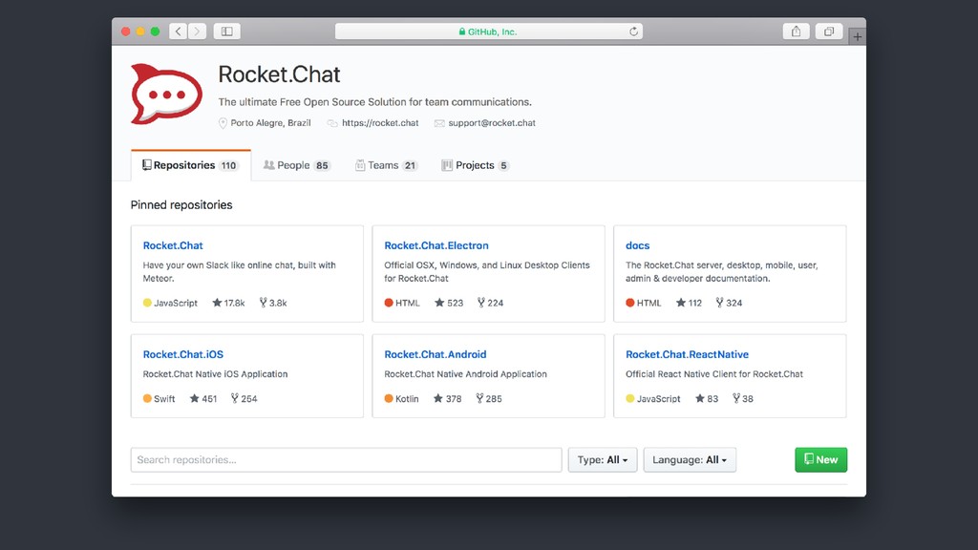
Task: Click the star icon on docs card
Action: [x=681, y=303]
